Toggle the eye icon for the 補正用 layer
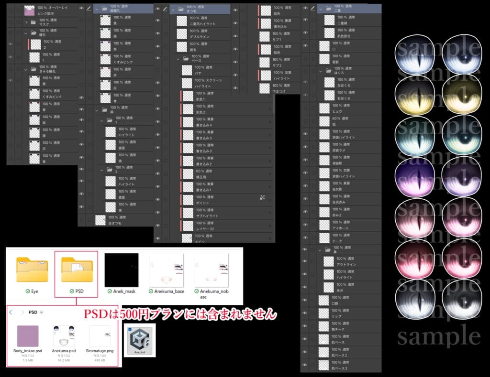 (158, 173)
